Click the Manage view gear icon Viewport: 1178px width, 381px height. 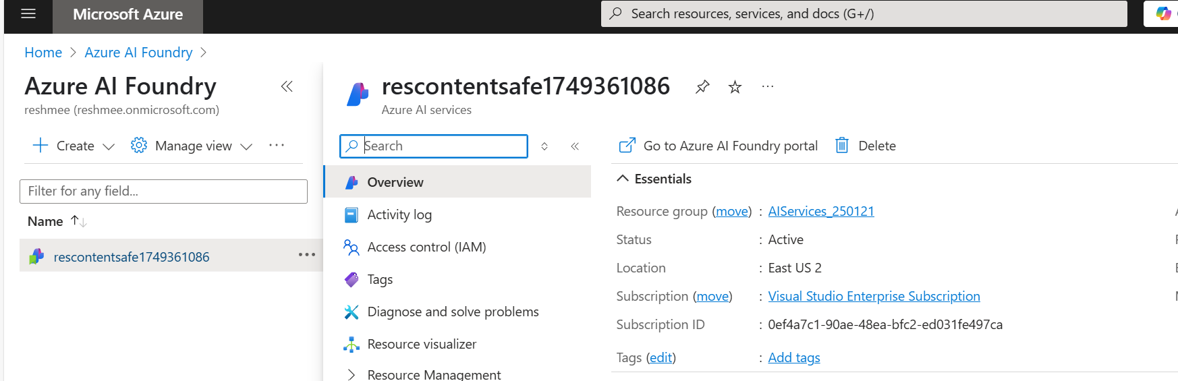[x=138, y=146]
